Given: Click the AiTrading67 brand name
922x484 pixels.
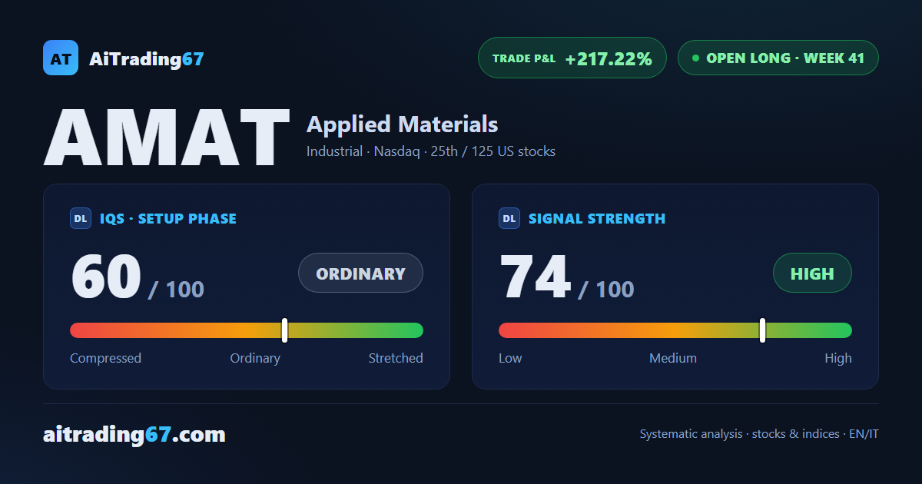Looking at the screenshot, I should coord(147,58).
